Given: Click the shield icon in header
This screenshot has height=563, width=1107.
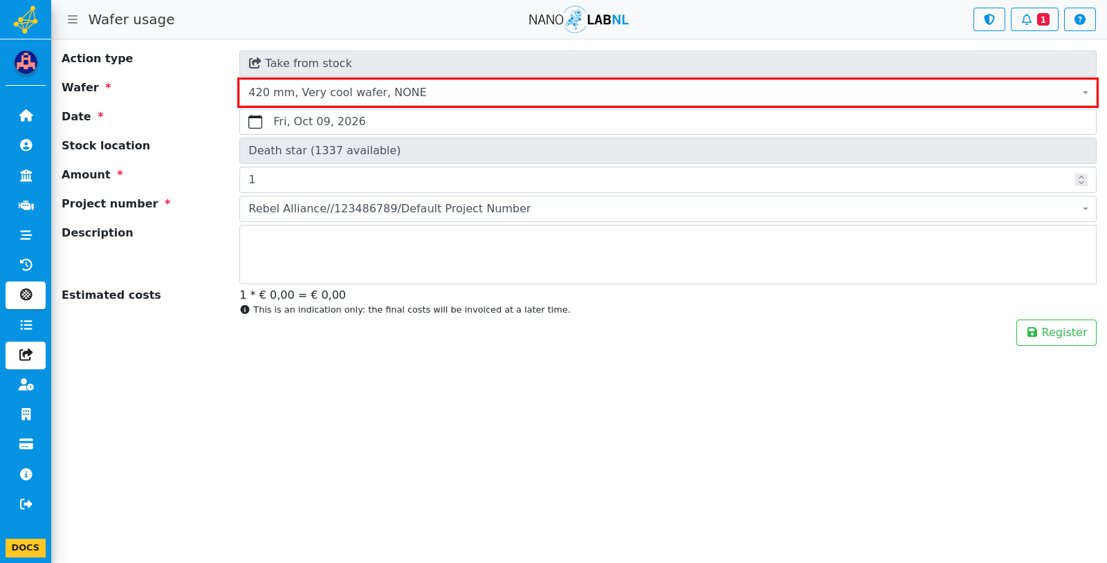Looking at the screenshot, I should [989, 19].
